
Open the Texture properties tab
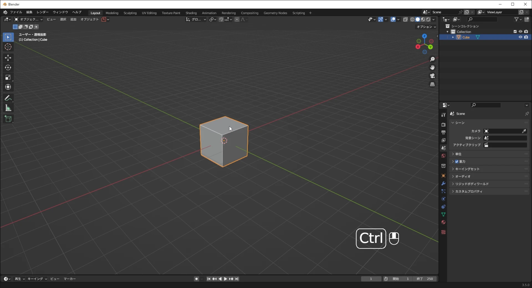(443, 232)
